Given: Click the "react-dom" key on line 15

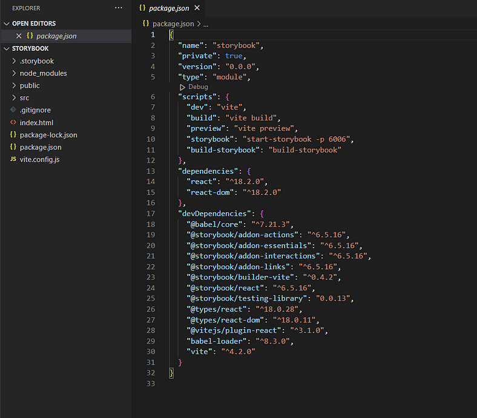Looking at the screenshot, I should click(210, 192).
